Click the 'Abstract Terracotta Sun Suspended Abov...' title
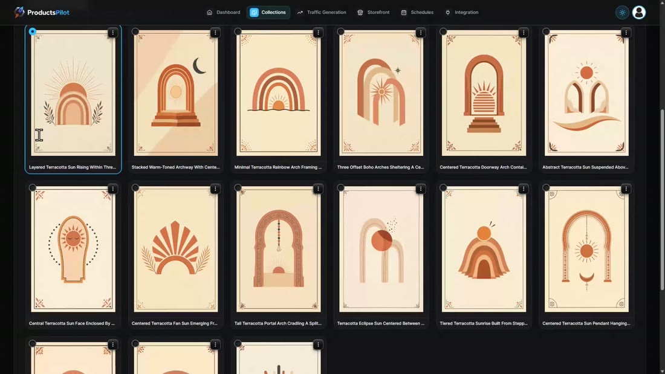 click(585, 167)
